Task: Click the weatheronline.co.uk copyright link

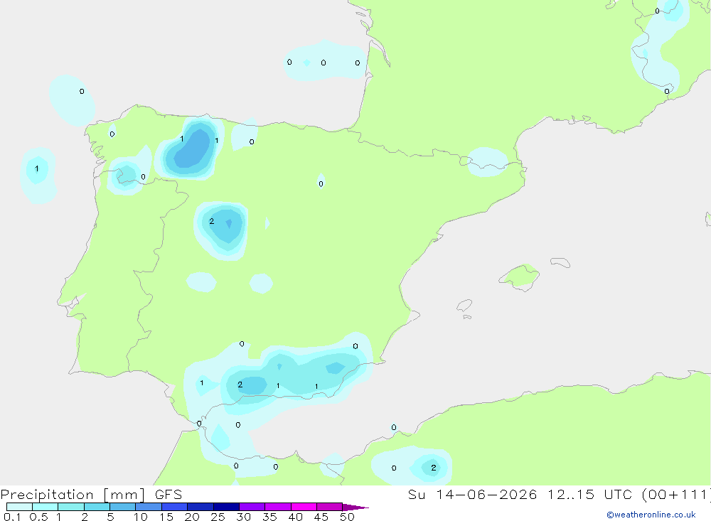Action: tap(651, 515)
